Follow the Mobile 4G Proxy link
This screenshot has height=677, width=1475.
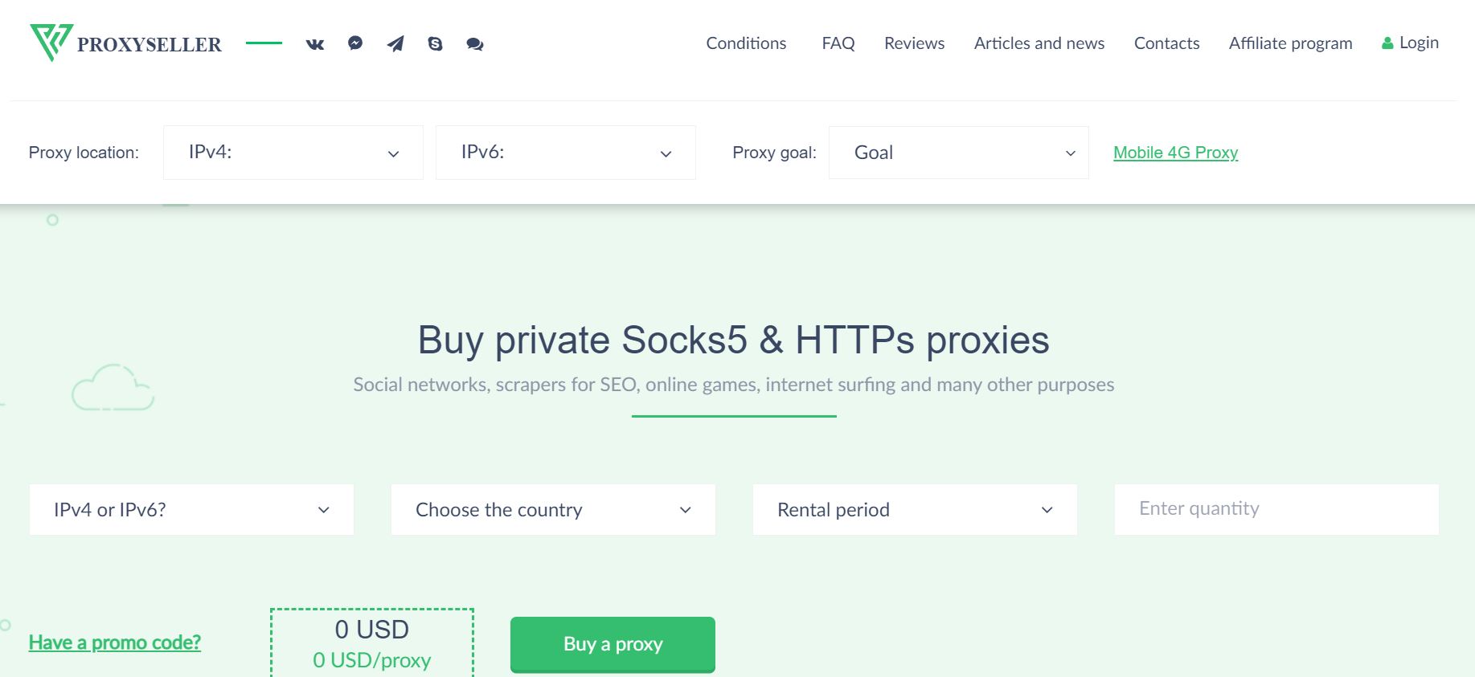1175,153
